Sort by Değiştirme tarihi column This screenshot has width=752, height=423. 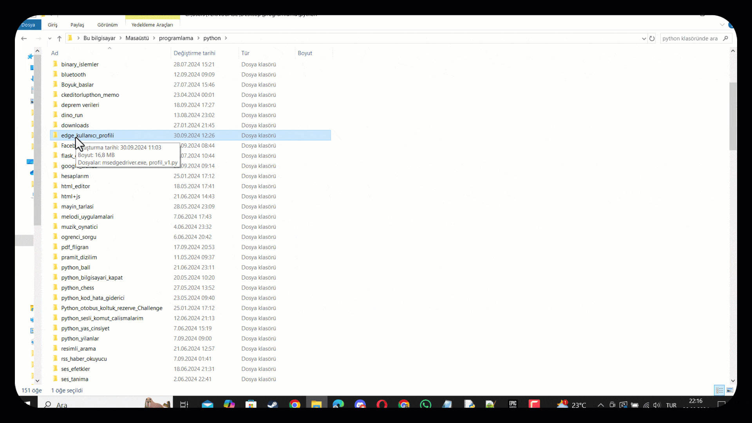pos(194,53)
